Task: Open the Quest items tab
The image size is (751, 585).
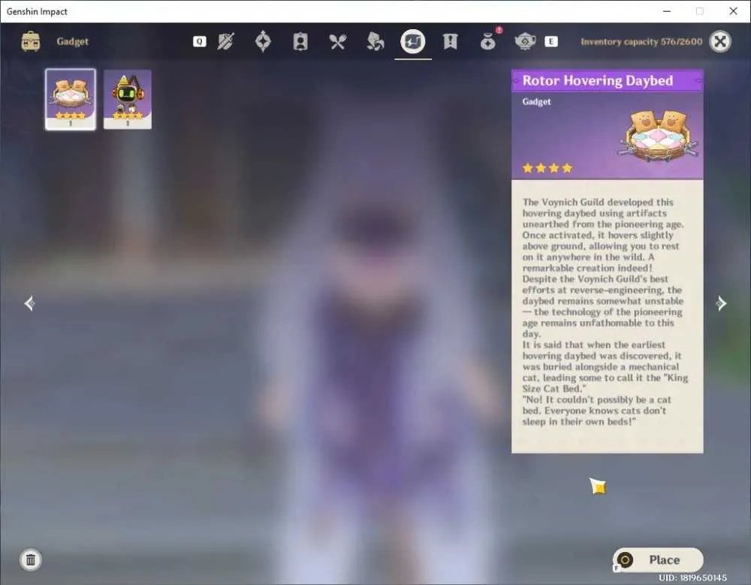Action: [x=450, y=41]
